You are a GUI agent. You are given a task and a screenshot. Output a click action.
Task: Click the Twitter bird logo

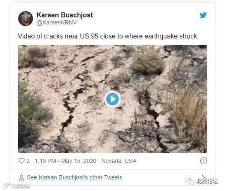tap(203, 15)
